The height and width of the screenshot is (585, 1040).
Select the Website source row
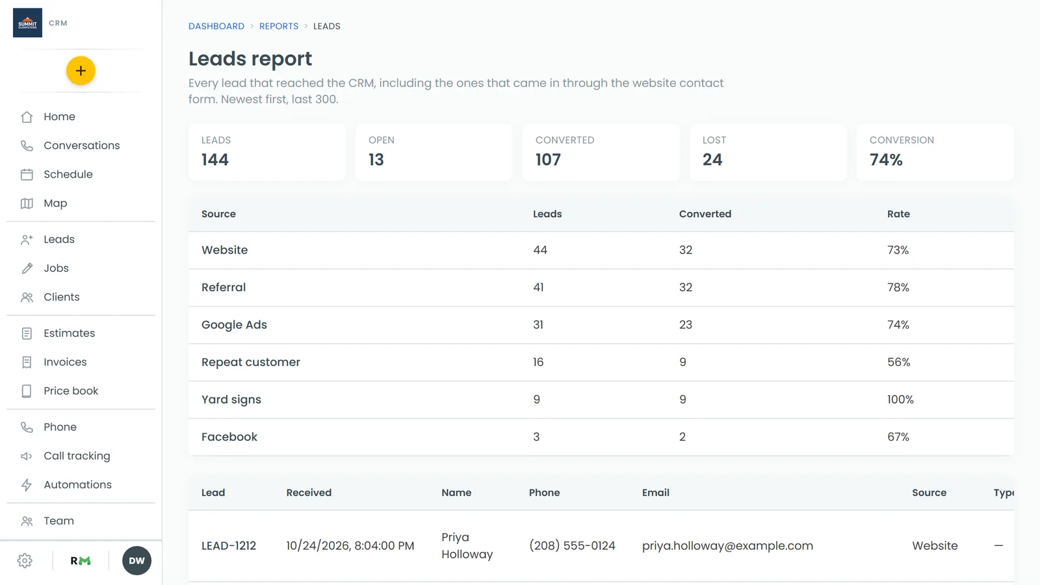601,250
